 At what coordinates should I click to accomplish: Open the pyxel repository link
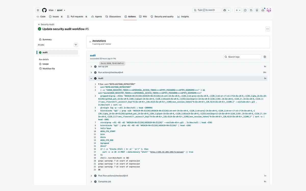click(60, 10)
